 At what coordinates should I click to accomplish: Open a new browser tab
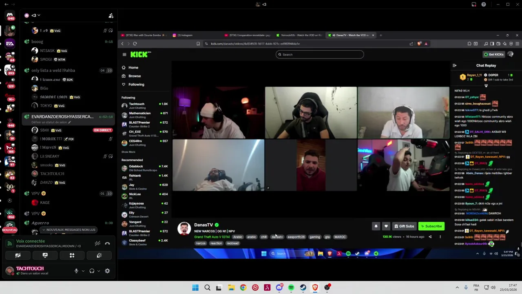click(381, 35)
